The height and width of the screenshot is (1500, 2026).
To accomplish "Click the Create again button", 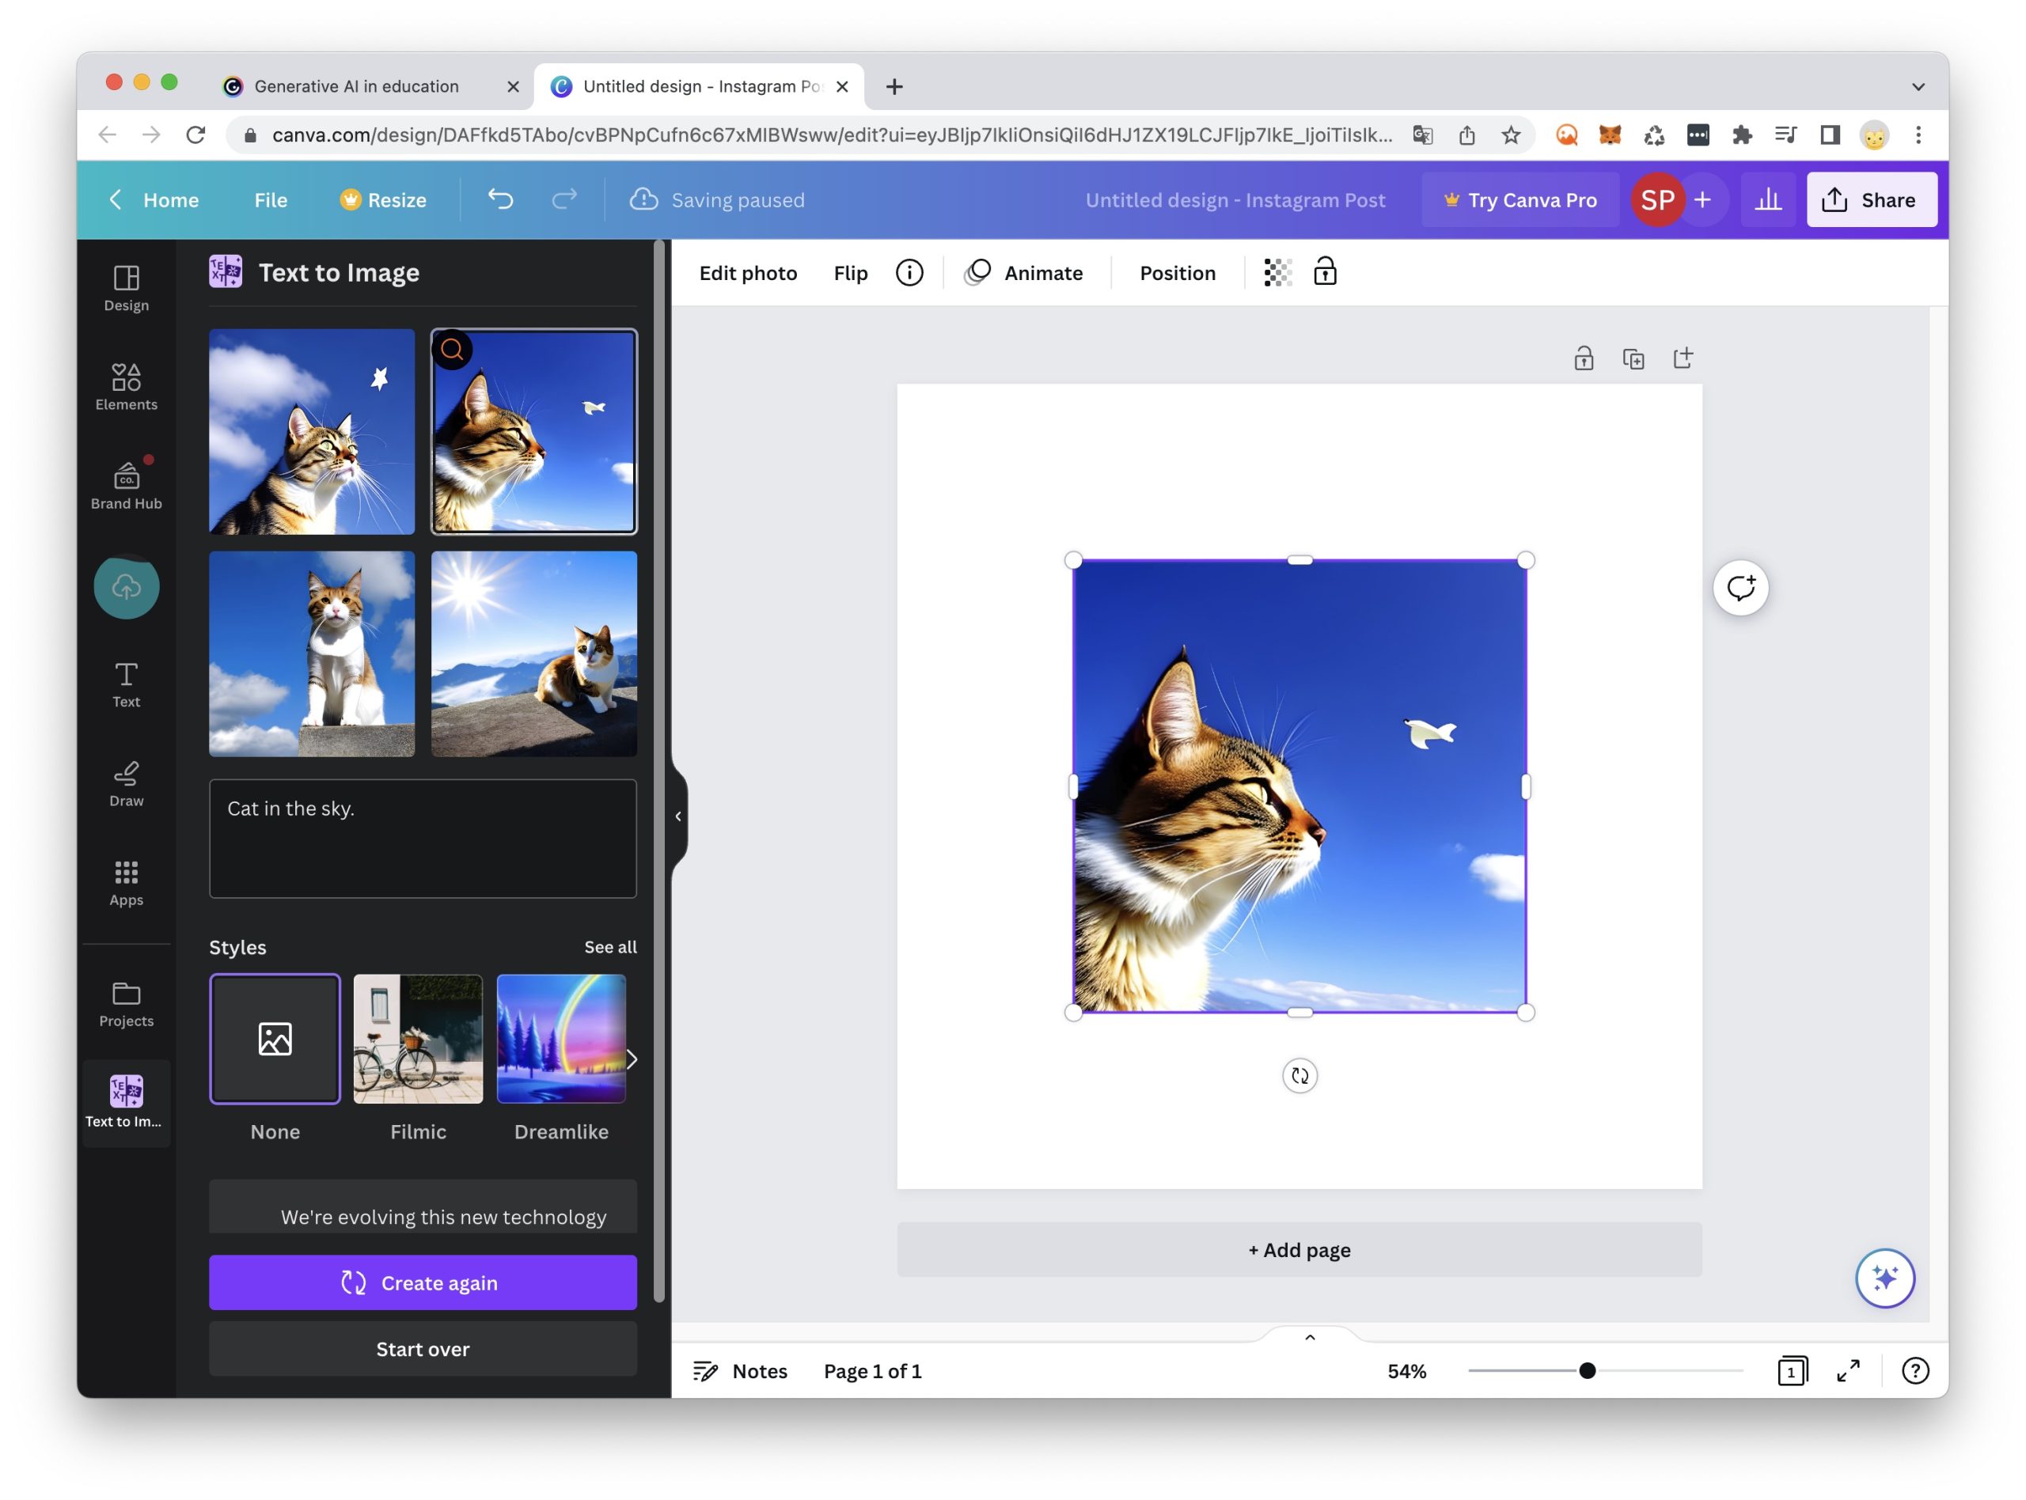I will click(x=423, y=1282).
